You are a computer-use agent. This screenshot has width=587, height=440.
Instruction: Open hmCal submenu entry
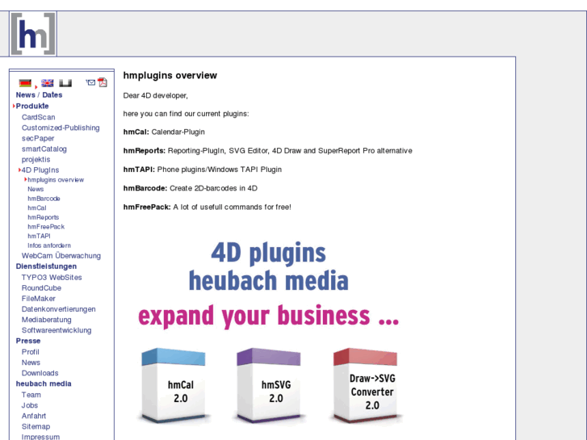tap(37, 207)
